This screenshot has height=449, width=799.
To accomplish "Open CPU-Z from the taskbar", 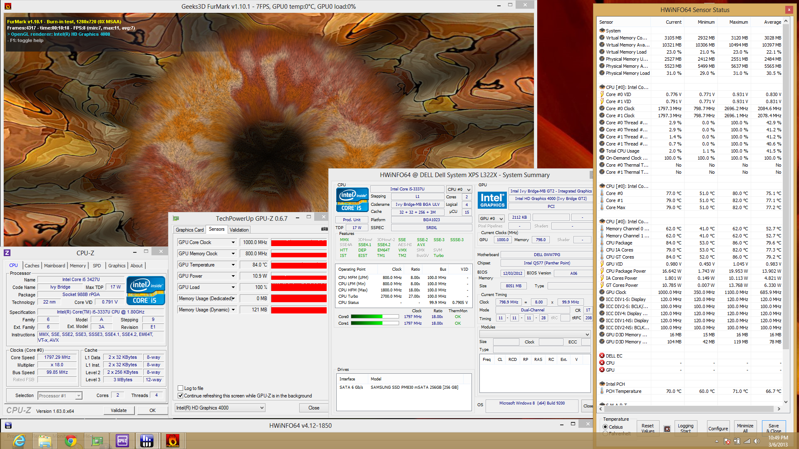I will (122, 441).
